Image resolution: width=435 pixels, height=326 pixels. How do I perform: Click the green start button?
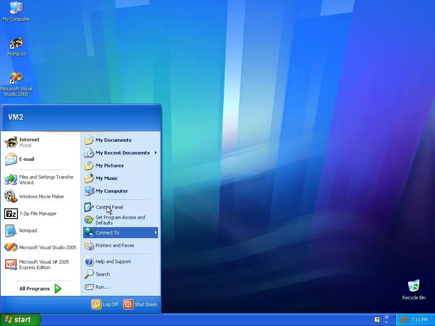(x=20, y=320)
